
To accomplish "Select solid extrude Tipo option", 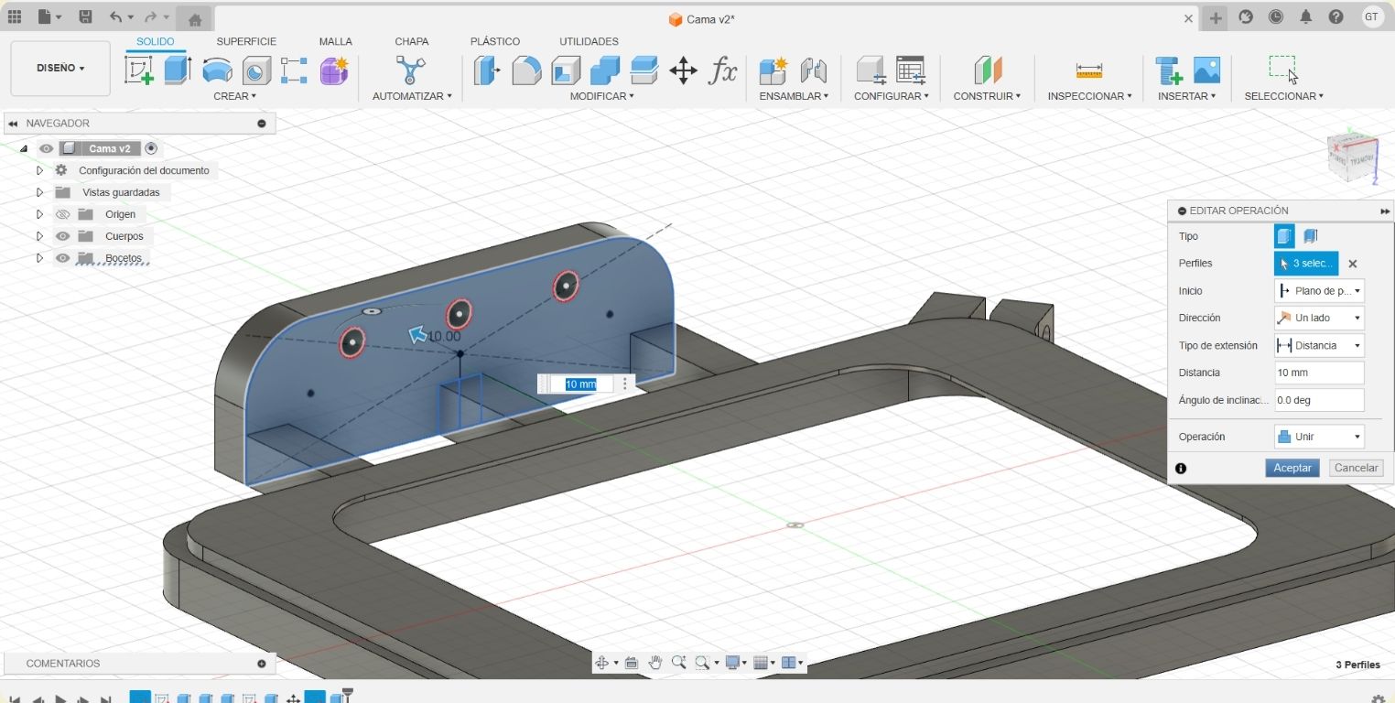I will click(x=1285, y=236).
